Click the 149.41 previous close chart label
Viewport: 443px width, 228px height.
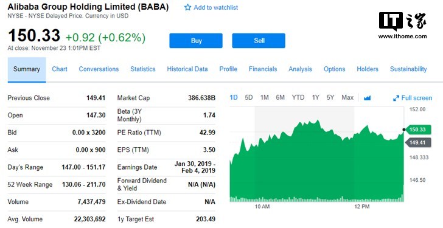[x=417, y=142]
